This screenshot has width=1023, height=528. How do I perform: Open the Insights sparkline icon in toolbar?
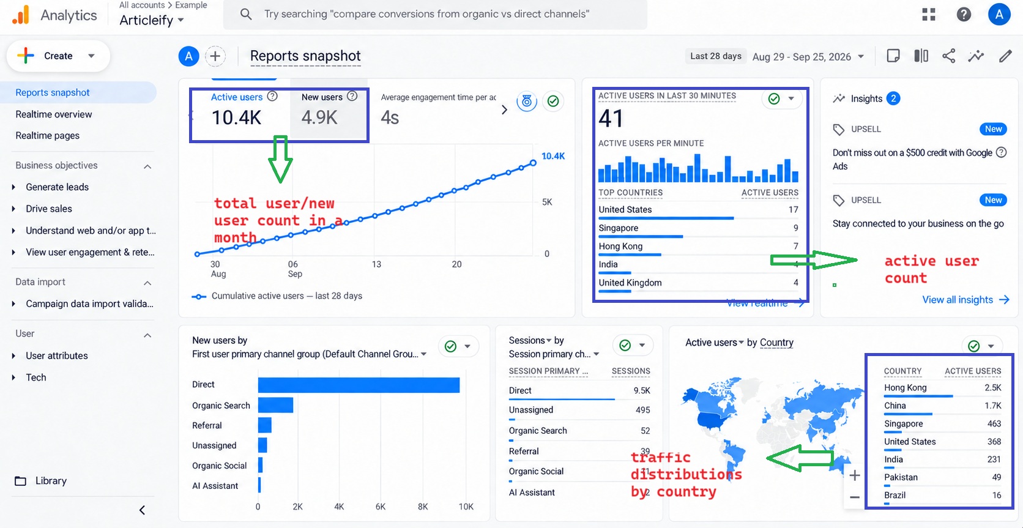(976, 56)
